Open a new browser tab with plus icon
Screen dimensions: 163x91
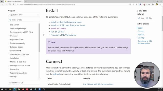[26, 1]
